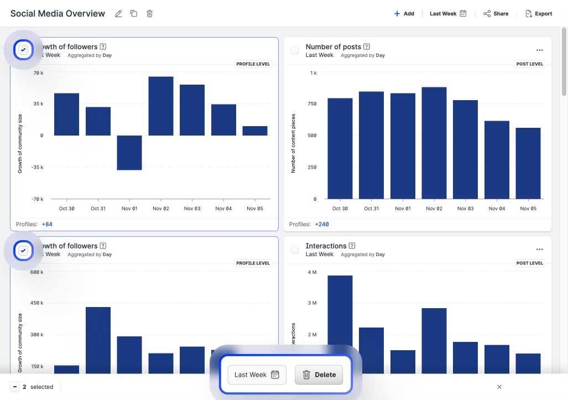The width and height of the screenshot is (568, 400).
Task: Open three-dot menu on Number of posts
Action: click(540, 50)
